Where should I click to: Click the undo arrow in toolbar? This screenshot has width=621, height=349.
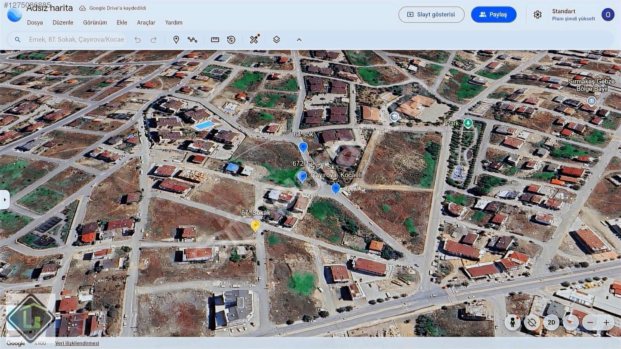point(137,40)
